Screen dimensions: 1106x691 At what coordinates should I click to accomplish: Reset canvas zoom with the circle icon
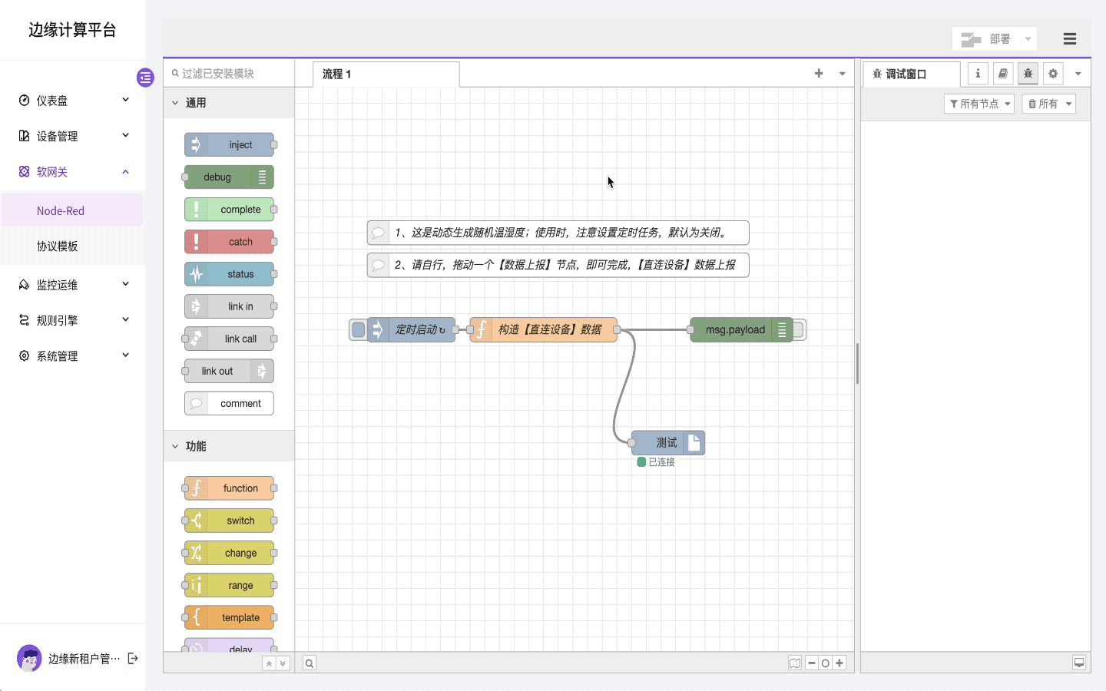[826, 663]
